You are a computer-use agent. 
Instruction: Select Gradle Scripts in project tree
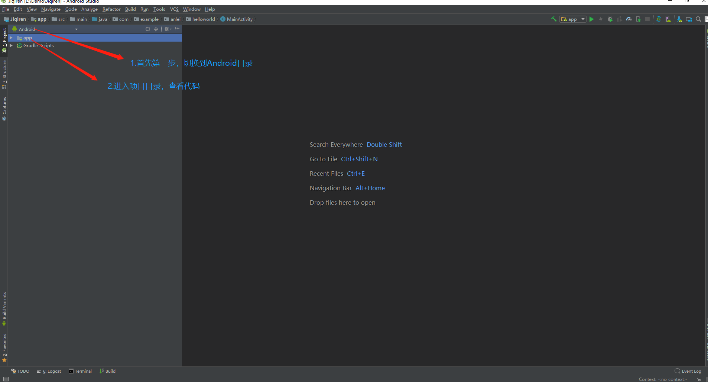[38, 46]
